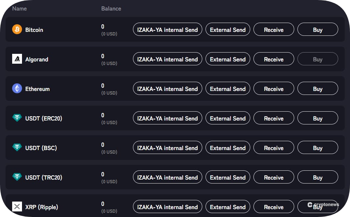Screen dimensions: 350x217
Task: Open External Send for Bitcoin
Action: click(x=228, y=29)
